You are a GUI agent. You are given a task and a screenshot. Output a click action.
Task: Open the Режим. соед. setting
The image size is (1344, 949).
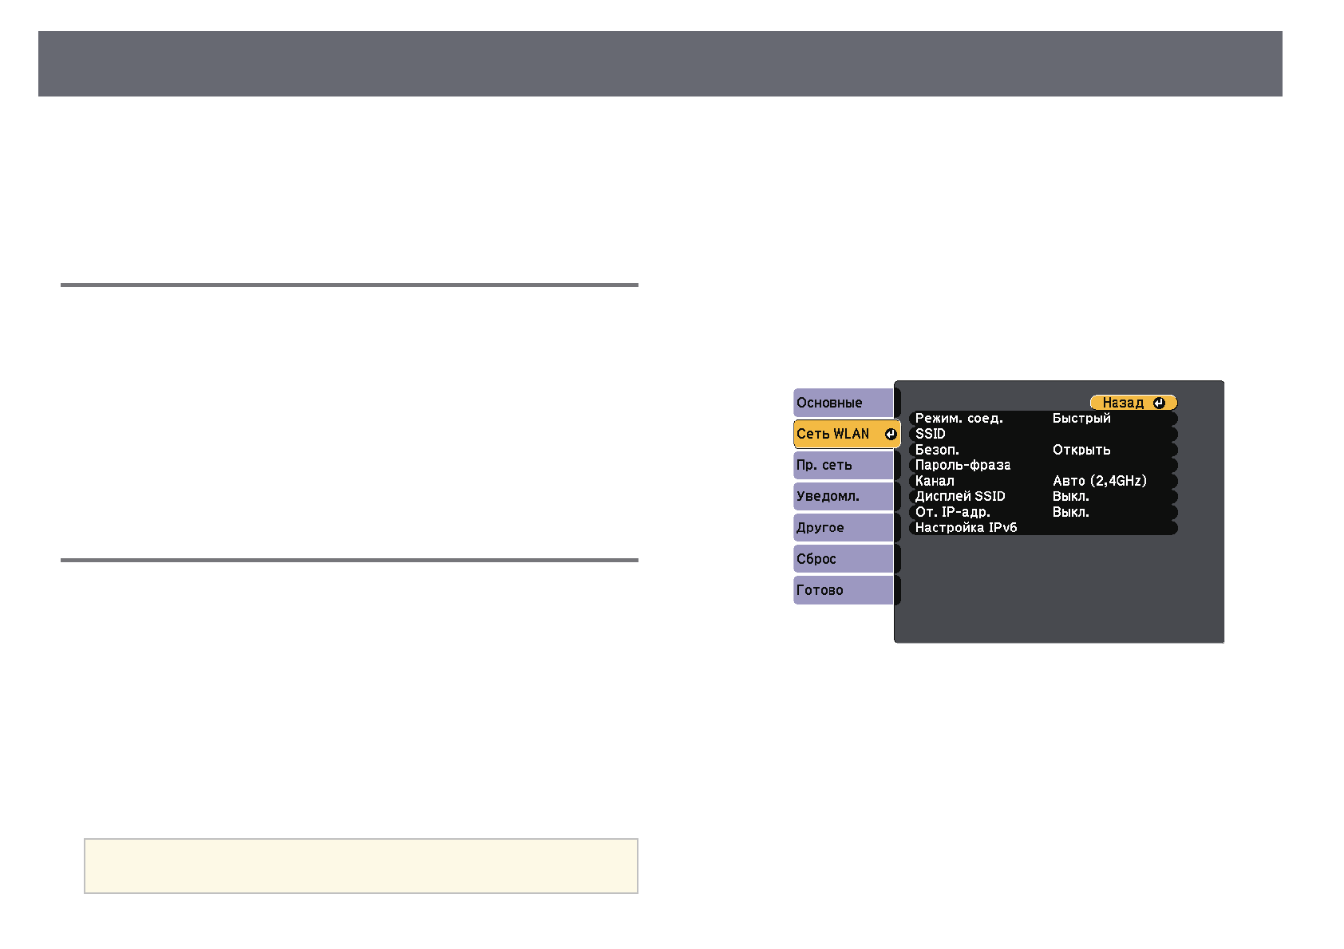point(959,419)
